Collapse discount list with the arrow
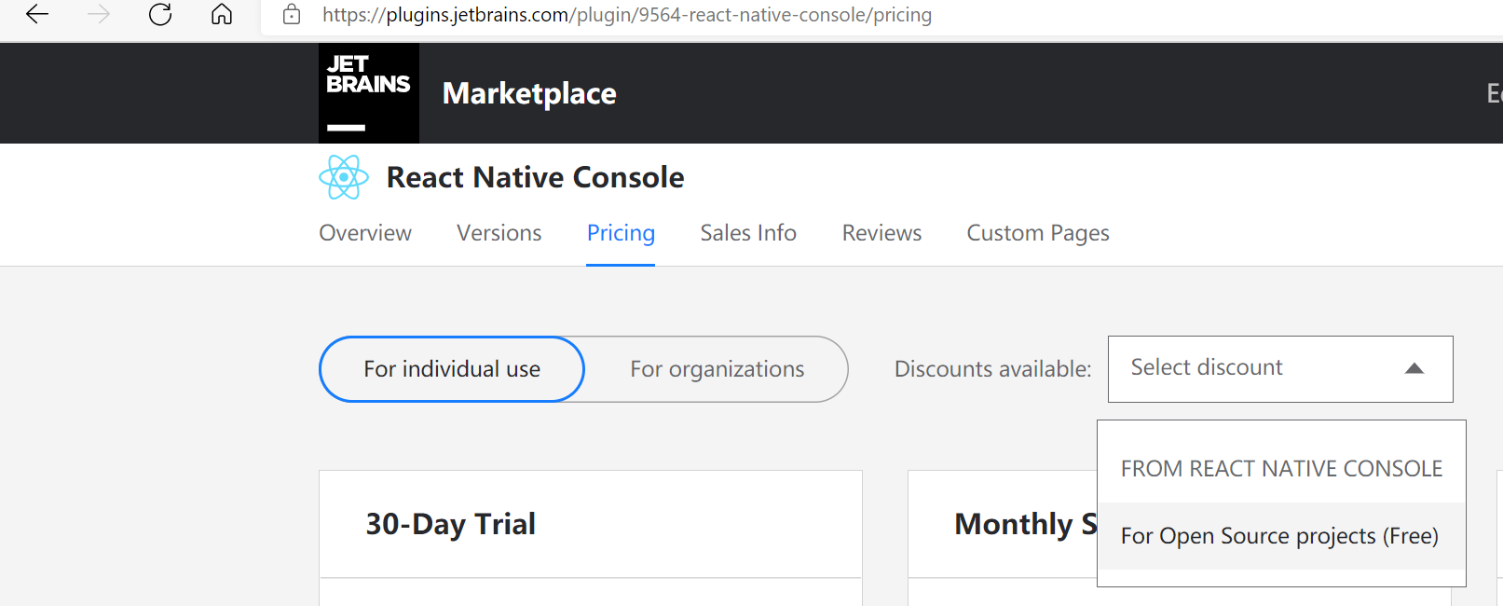Screen dimensions: 1503x606 1414,368
